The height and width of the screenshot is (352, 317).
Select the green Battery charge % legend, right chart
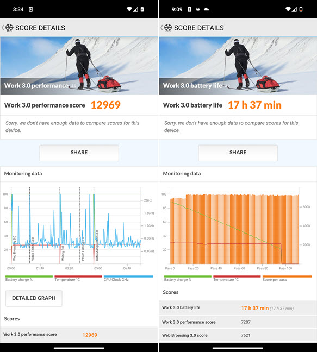pos(188,278)
